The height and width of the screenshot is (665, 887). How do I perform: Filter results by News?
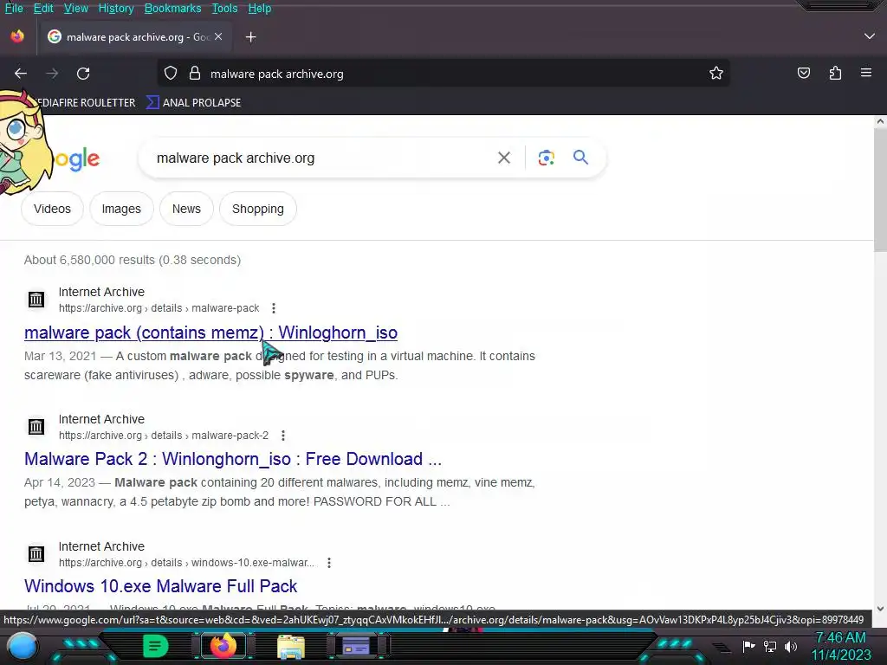(x=186, y=209)
